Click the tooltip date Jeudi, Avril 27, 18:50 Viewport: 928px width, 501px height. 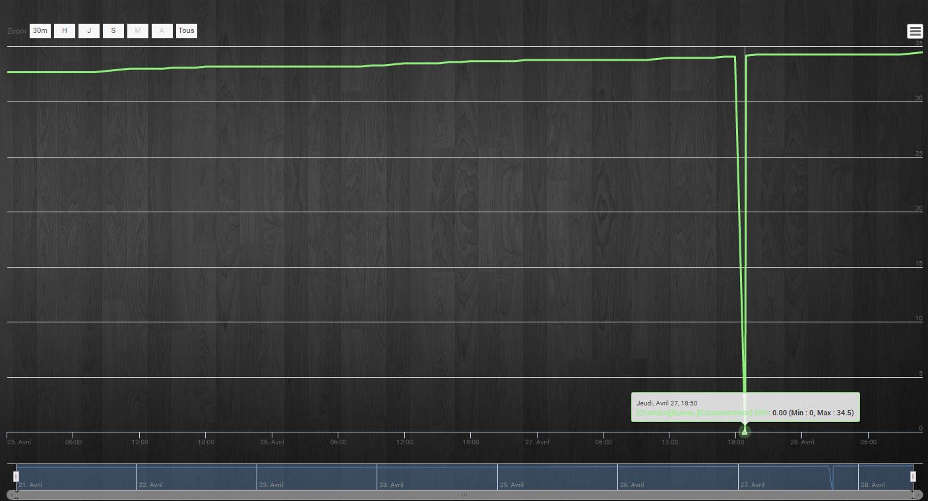pos(667,403)
